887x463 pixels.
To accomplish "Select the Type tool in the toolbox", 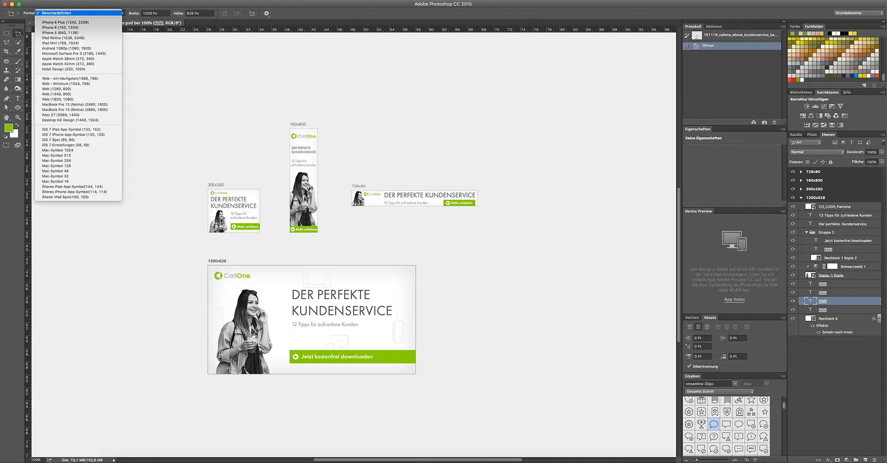I will point(18,98).
